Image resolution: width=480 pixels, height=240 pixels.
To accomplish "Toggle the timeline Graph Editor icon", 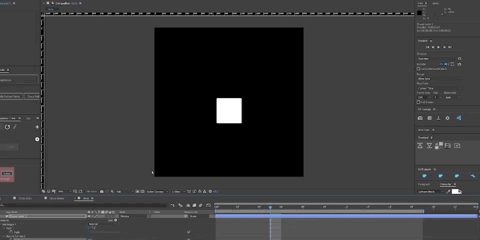I will (208, 205).
